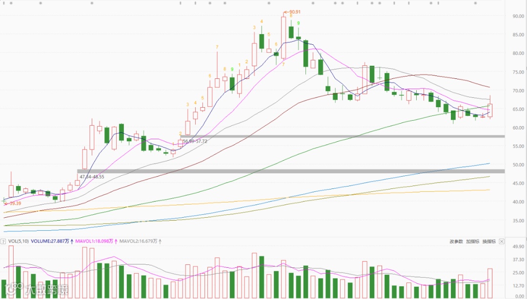
Task: Click the 56.99-57.72 gap zone label
Action: click(x=195, y=141)
